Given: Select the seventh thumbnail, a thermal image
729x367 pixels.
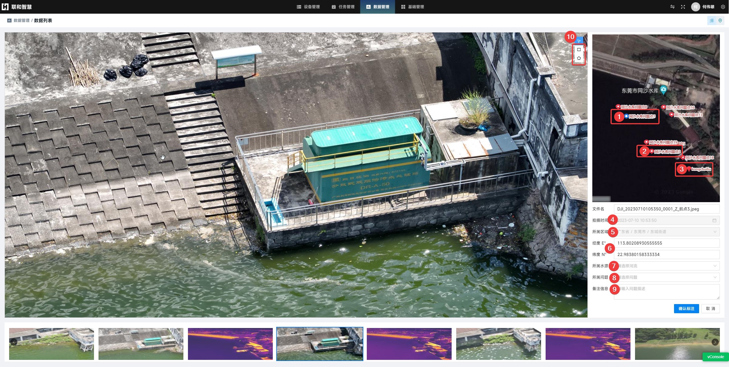Looking at the screenshot, I should 588,344.
